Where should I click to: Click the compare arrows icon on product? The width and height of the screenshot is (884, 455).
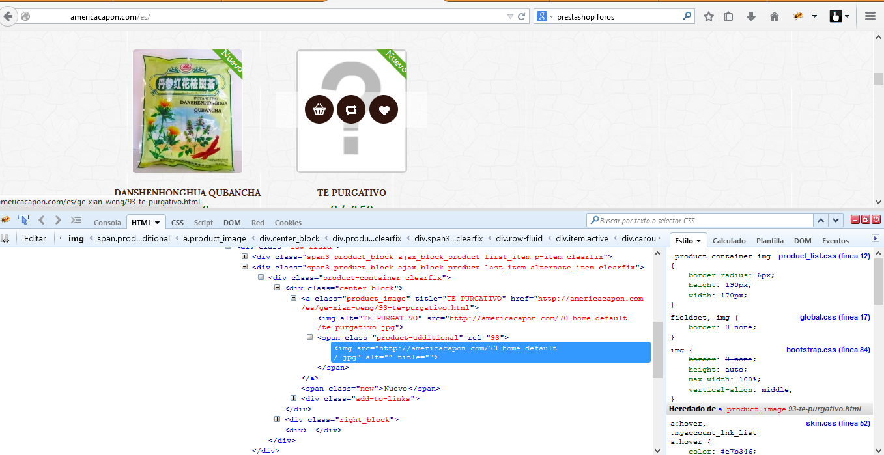coord(351,109)
